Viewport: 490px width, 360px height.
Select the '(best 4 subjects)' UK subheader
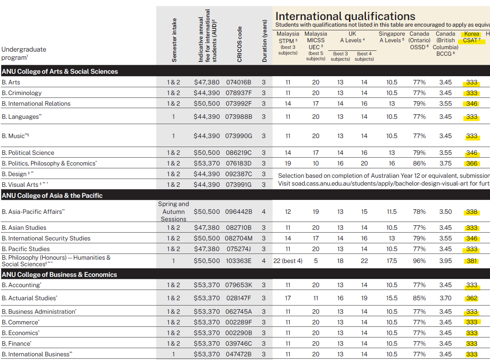pyautogui.click(x=364, y=56)
